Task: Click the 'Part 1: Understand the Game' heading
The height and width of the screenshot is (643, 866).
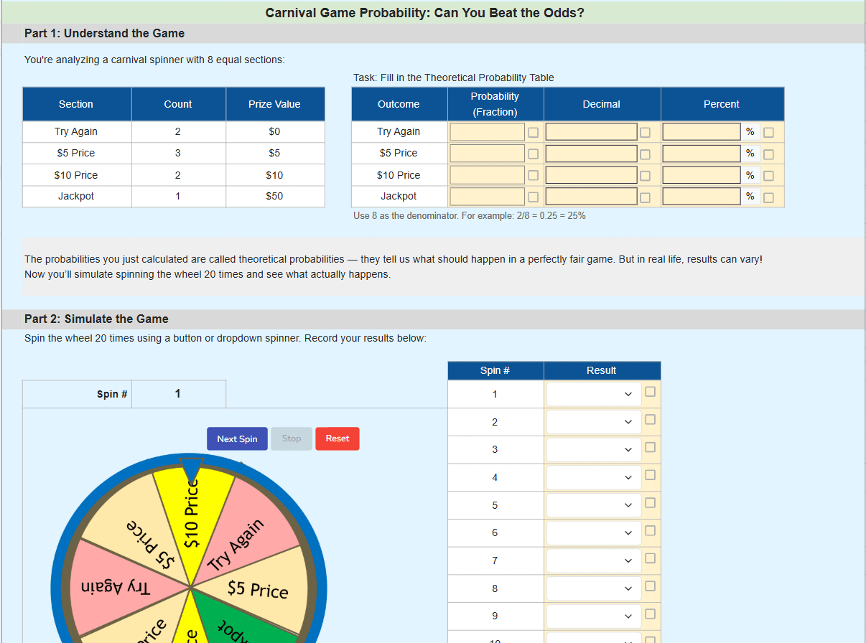Action: pos(104,34)
